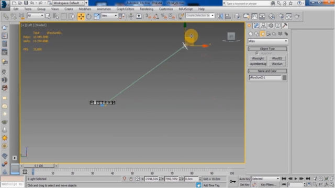Select the Move tool in main toolbar
The height and width of the screenshot is (188, 335).
pos(81,16)
